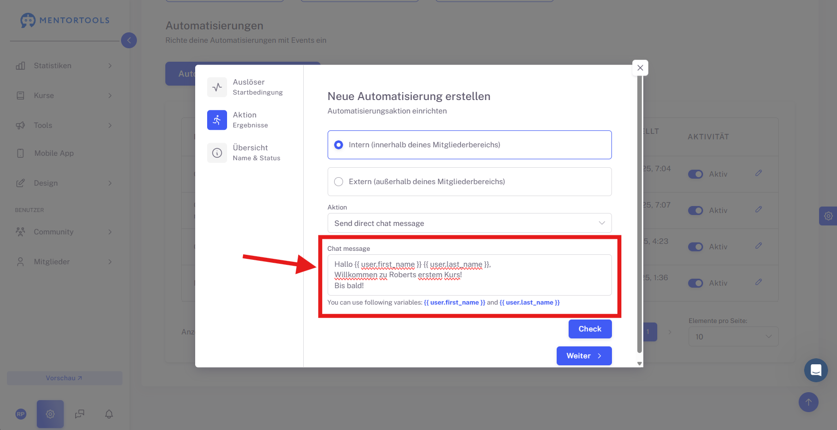Image resolution: width=837 pixels, height=430 pixels.
Task: Click the Check button
Action: pyautogui.click(x=590, y=329)
